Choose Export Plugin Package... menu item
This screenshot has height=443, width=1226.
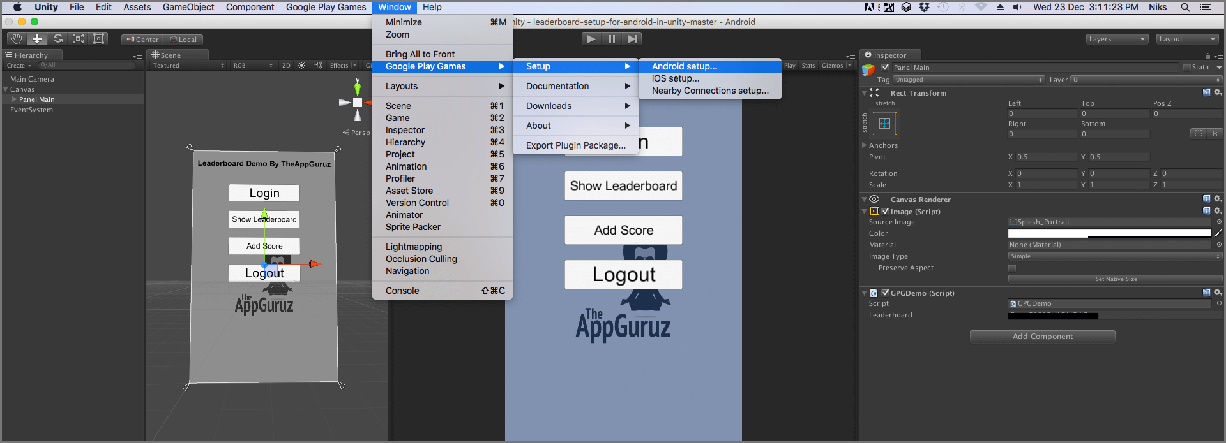coord(576,145)
